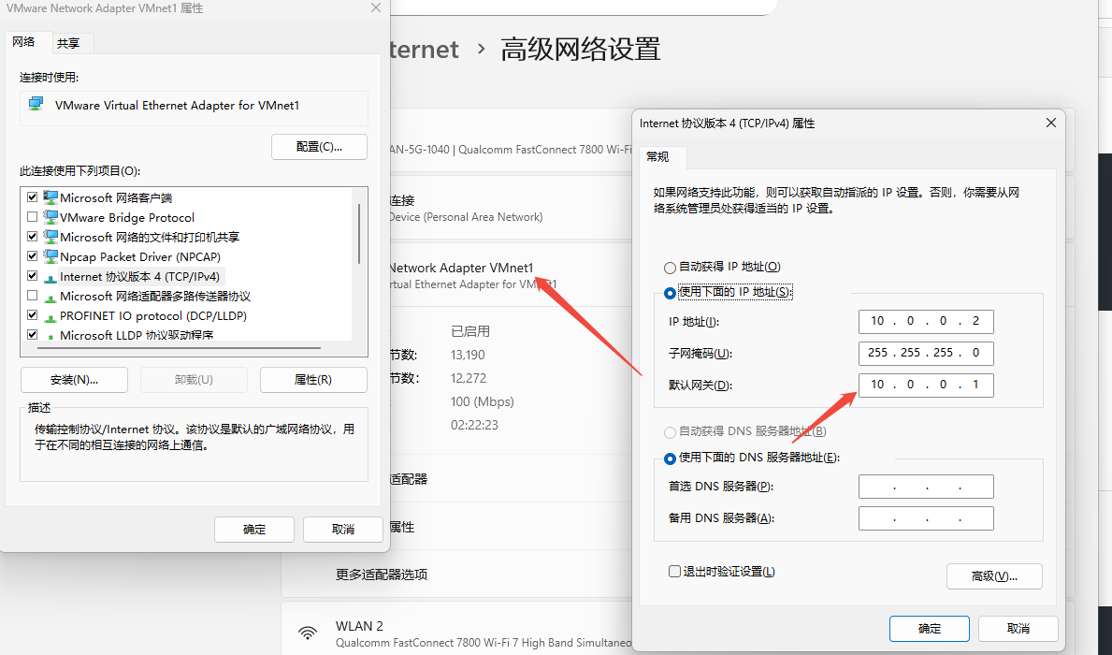Screen dimensions: 1112x655
Task: Enable Microsoft 网络适配器多路传送器协议 checkbox
Action: [x=33, y=296]
